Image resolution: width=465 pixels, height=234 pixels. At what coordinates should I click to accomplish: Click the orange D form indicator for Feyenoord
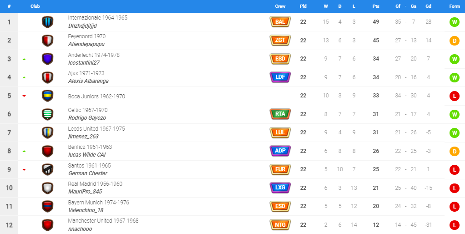(455, 41)
